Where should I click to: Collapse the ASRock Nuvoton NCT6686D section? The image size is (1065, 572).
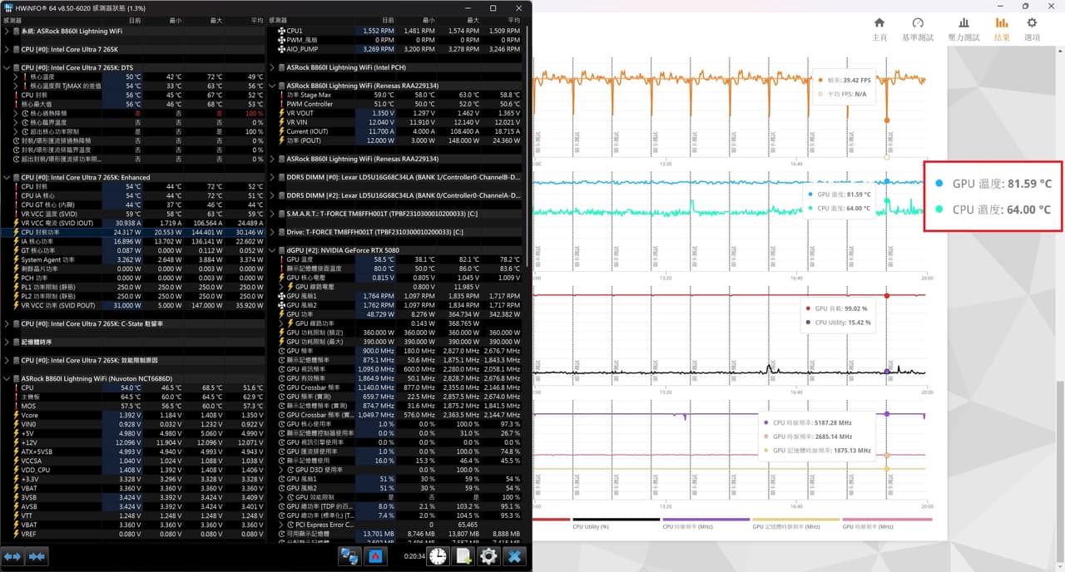[x=7, y=378]
